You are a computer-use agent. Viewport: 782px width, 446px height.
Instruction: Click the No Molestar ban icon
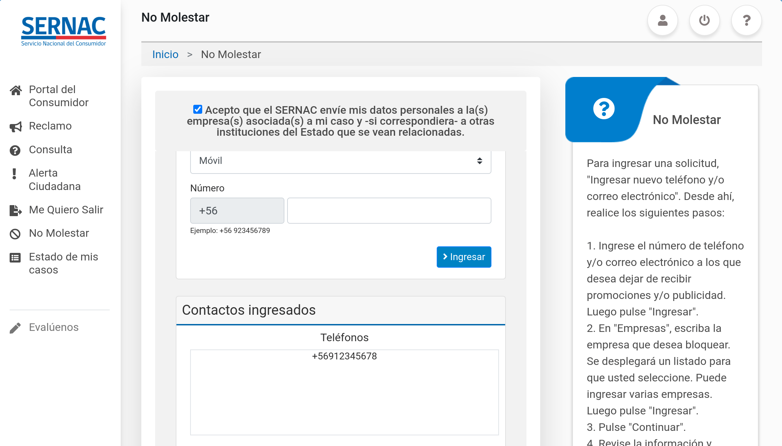click(x=15, y=234)
